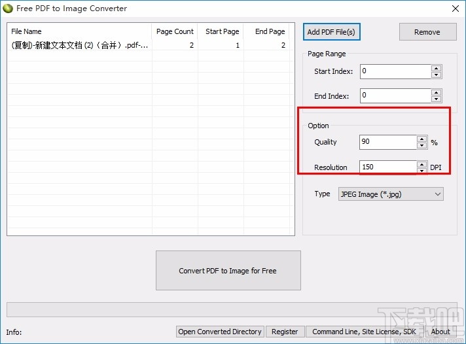Click the Quality value field

388,142
